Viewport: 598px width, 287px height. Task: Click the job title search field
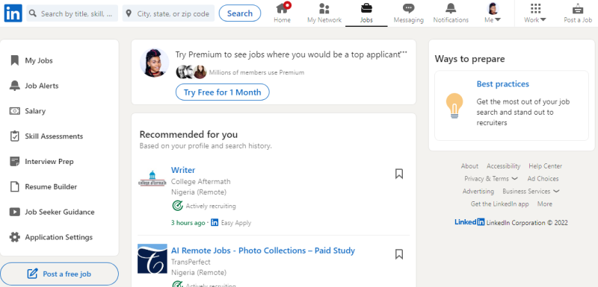(x=73, y=13)
